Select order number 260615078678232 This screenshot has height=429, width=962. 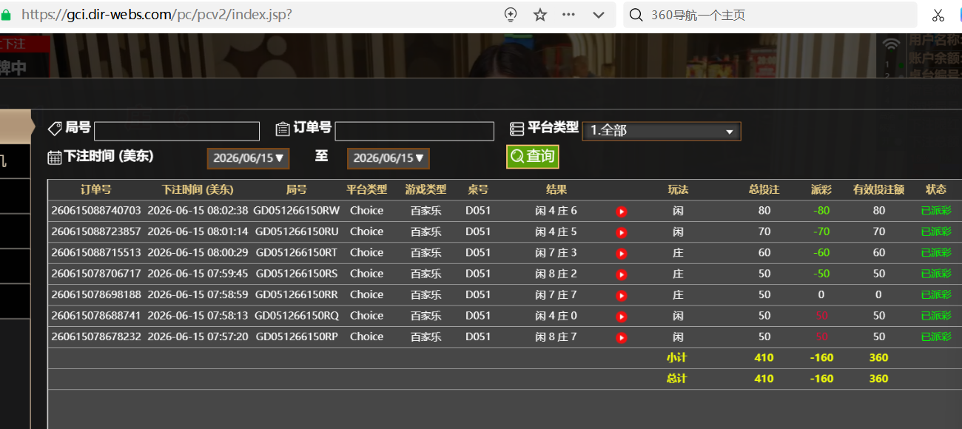[x=96, y=337]
